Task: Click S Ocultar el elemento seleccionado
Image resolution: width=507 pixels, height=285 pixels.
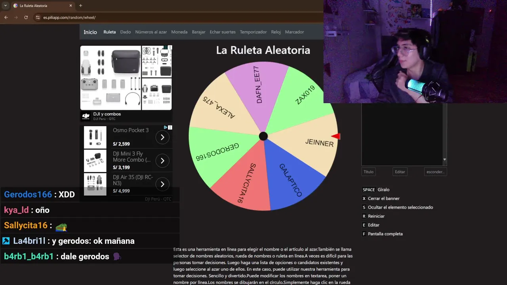Action: [x=397, y=207]
